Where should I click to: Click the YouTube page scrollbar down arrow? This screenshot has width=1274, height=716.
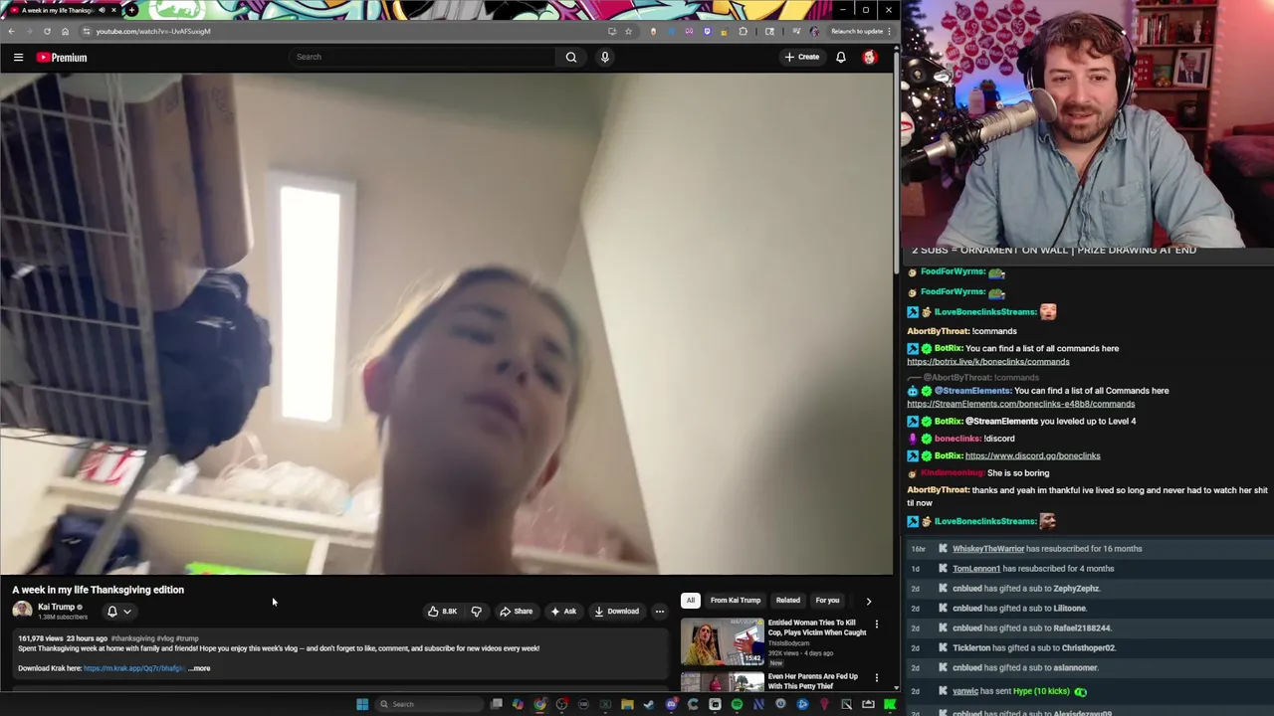click(x=897, y=687)
